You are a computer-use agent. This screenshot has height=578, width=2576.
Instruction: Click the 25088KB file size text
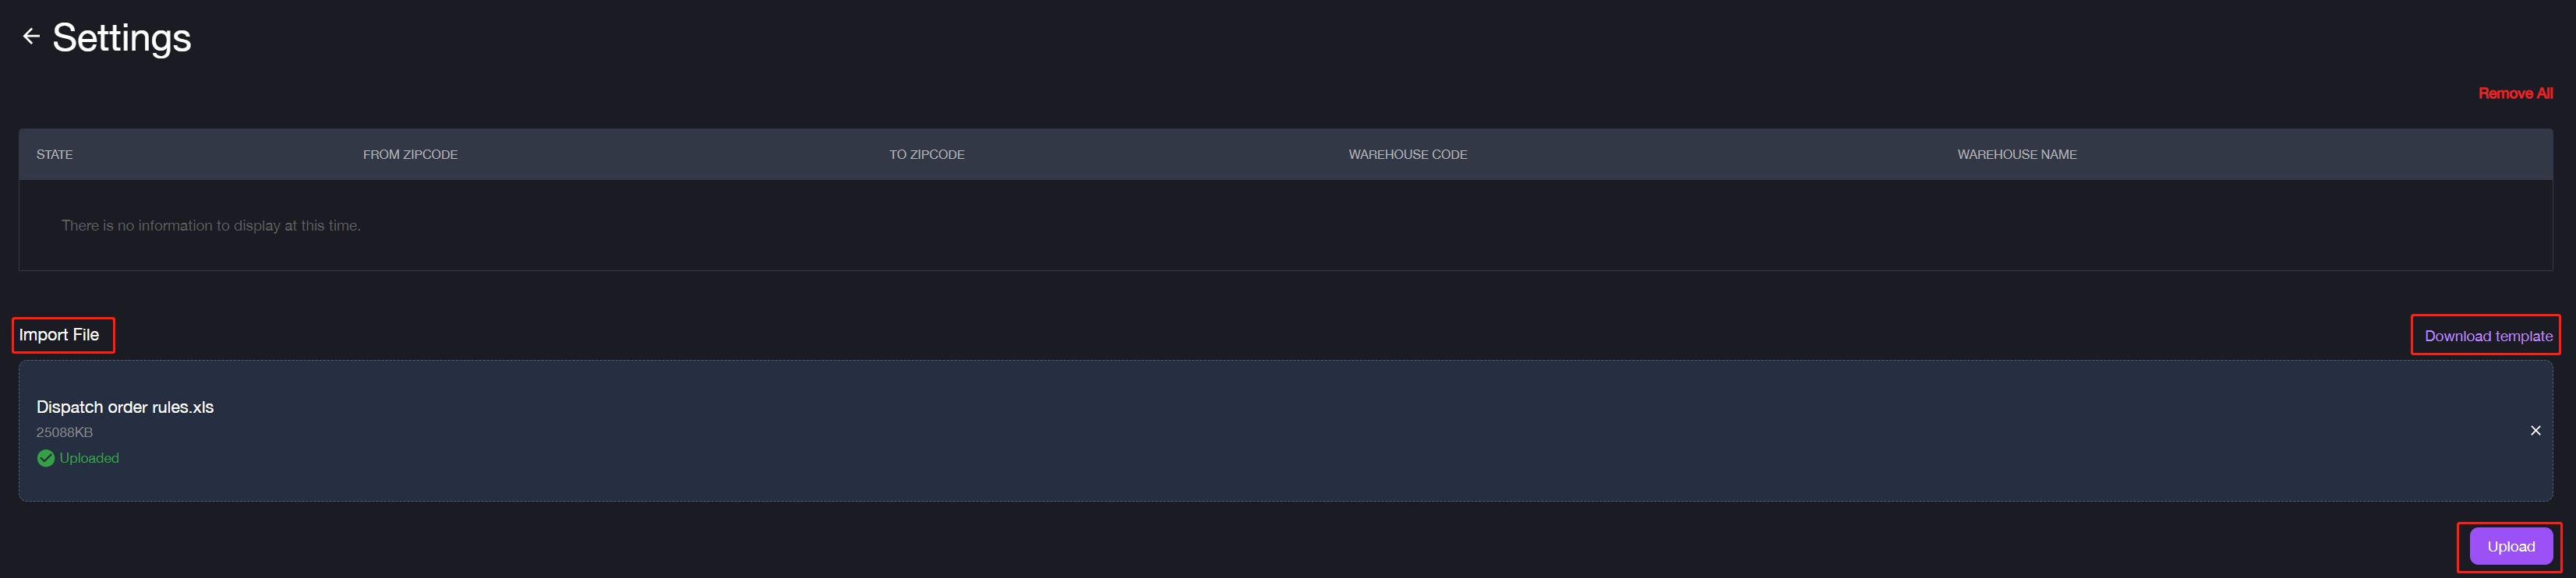(x=65, y=432)
